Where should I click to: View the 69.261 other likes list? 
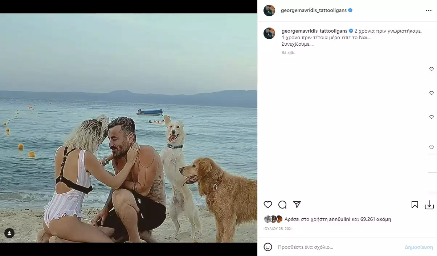tap(376, 219)
